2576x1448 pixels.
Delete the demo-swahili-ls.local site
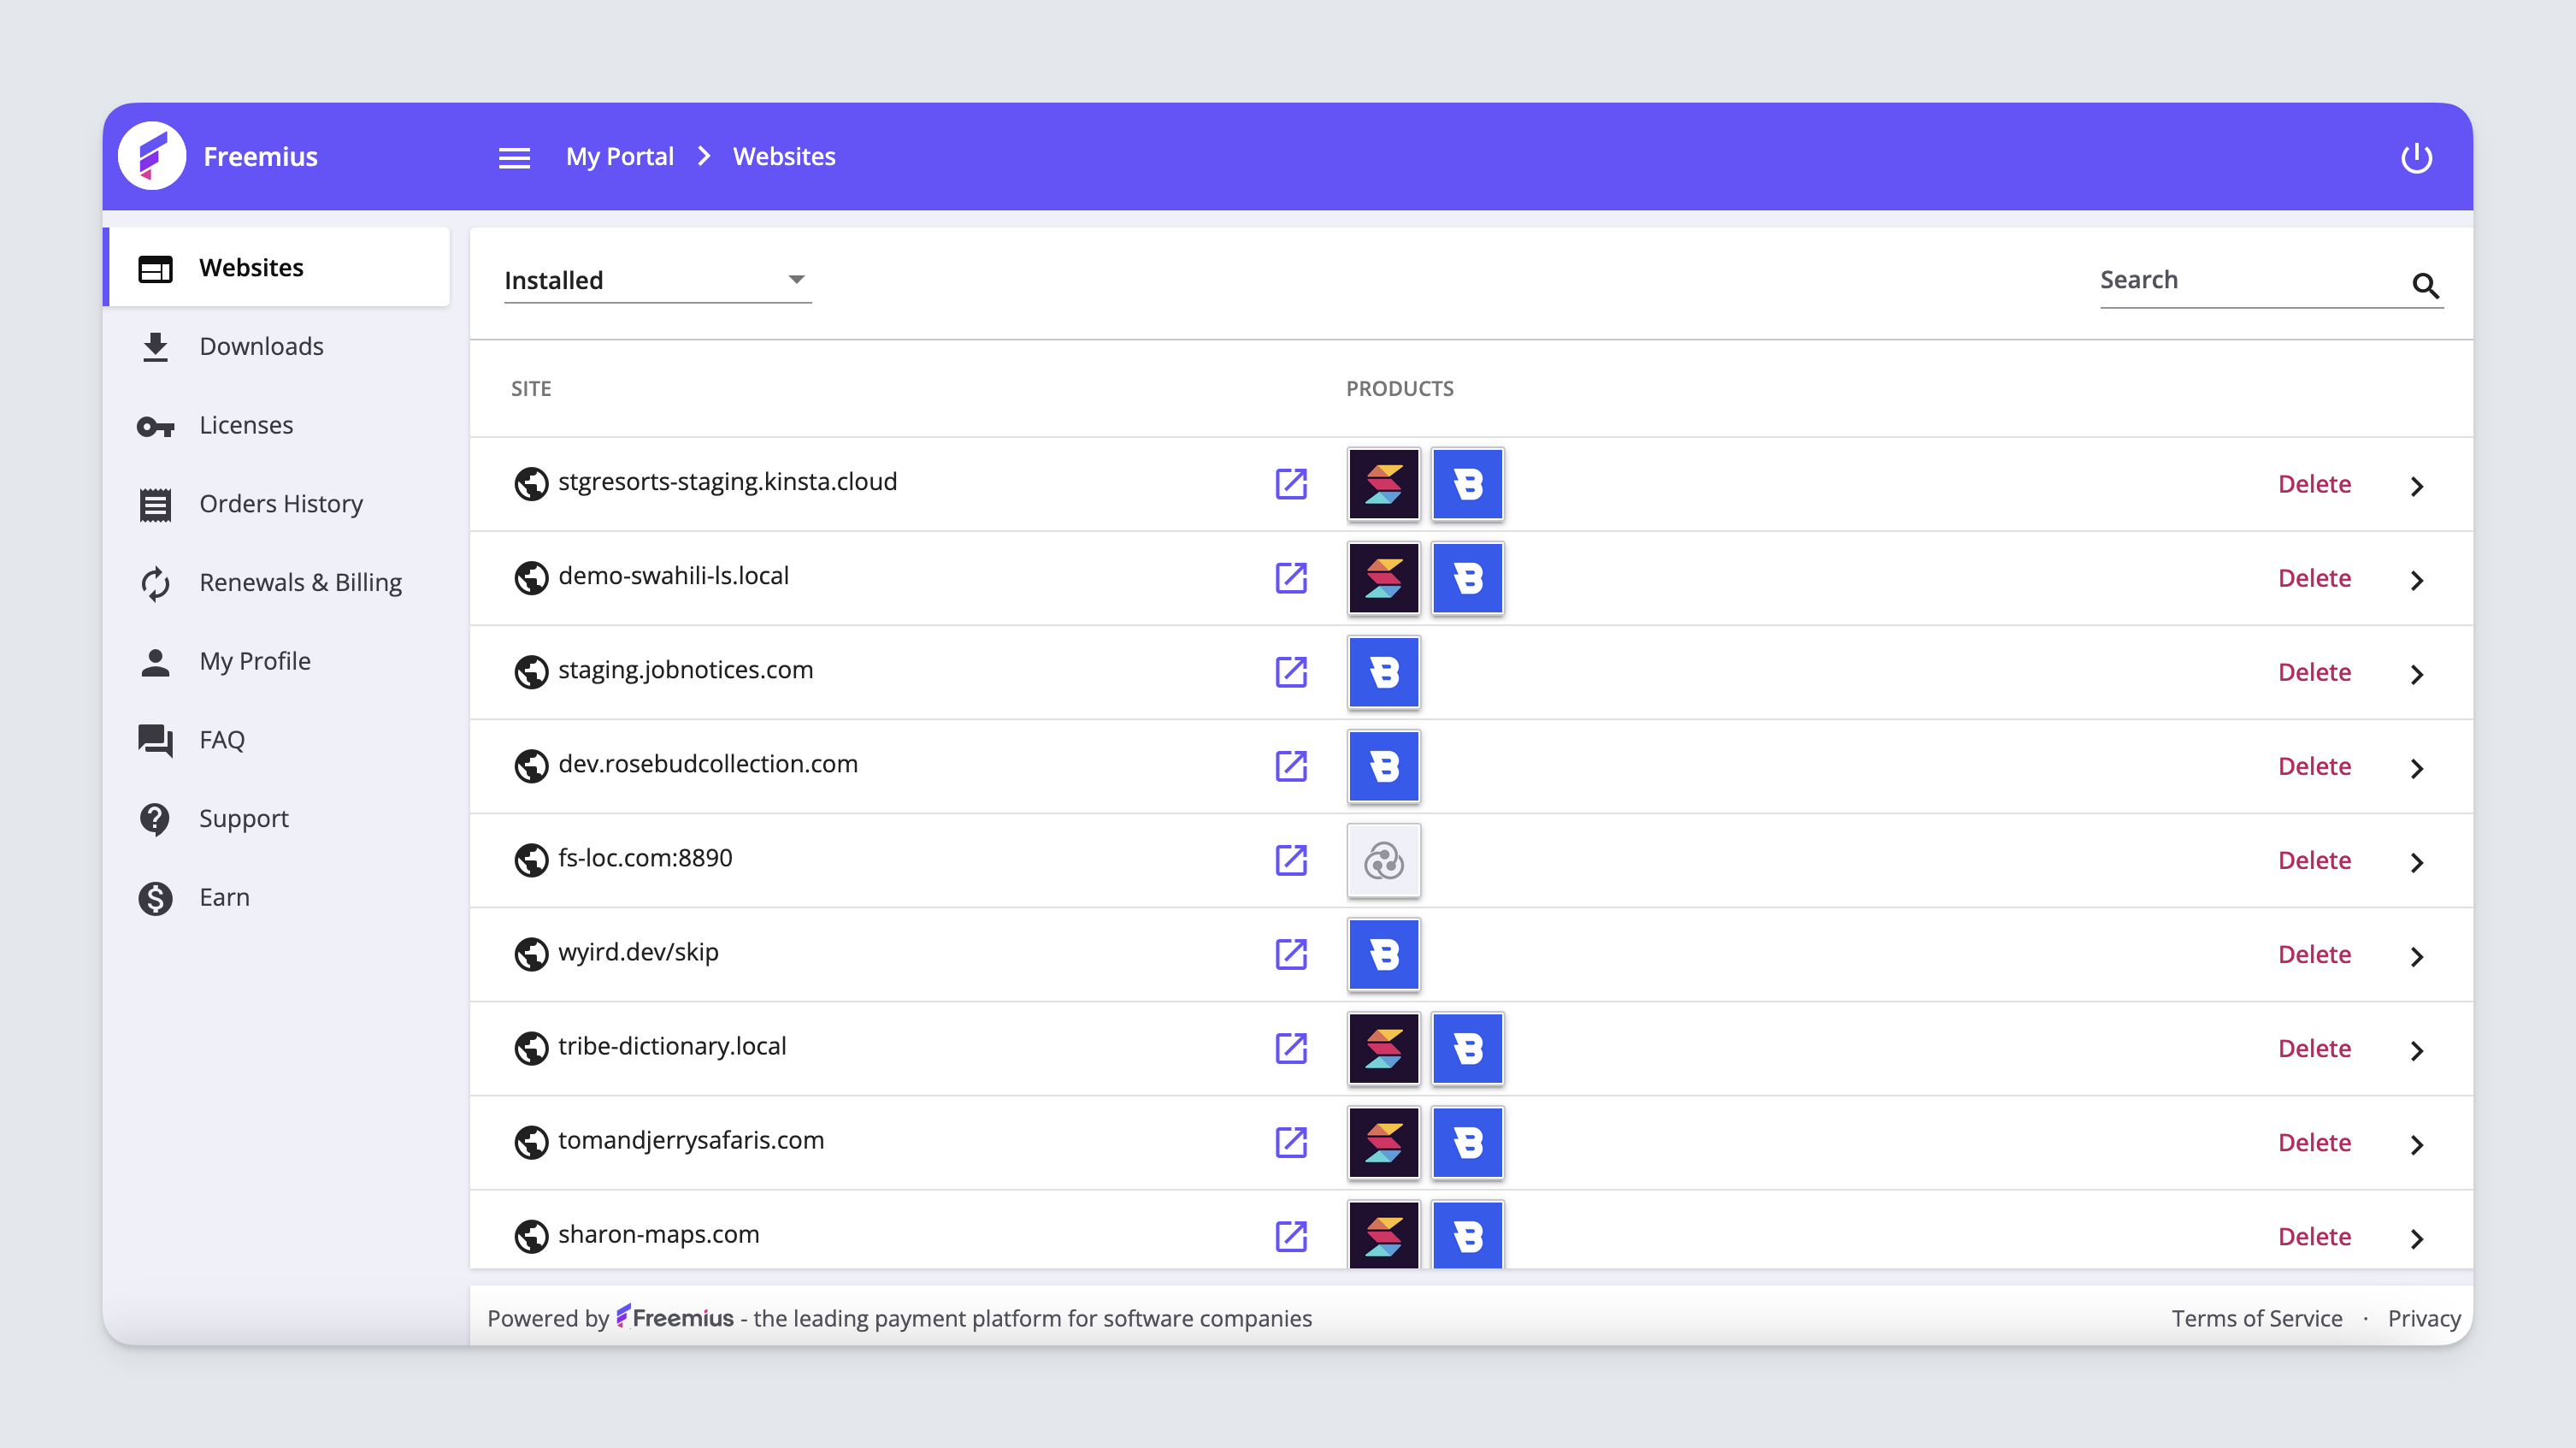(2314, 578)
